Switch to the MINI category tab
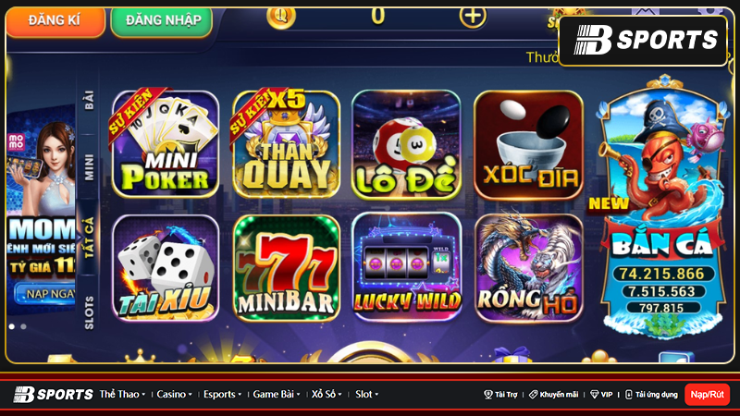 [89, 167]
